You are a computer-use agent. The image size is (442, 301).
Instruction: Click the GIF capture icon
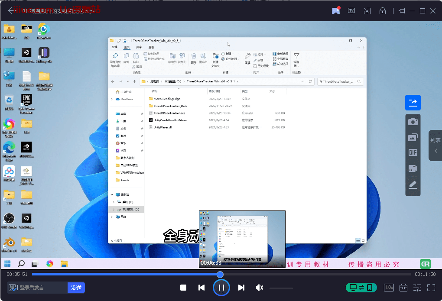coord(413,153)
